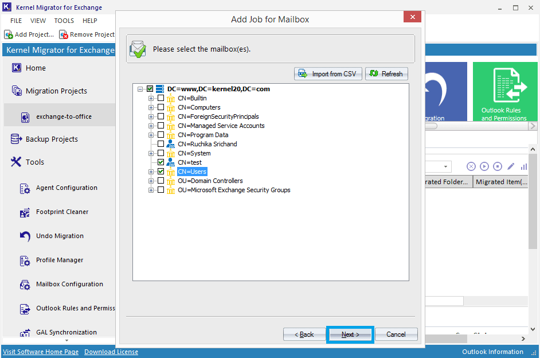This screenshot has width=540, height=358.
Task: Click the Profile Manager icon
Action: point(25,261)
